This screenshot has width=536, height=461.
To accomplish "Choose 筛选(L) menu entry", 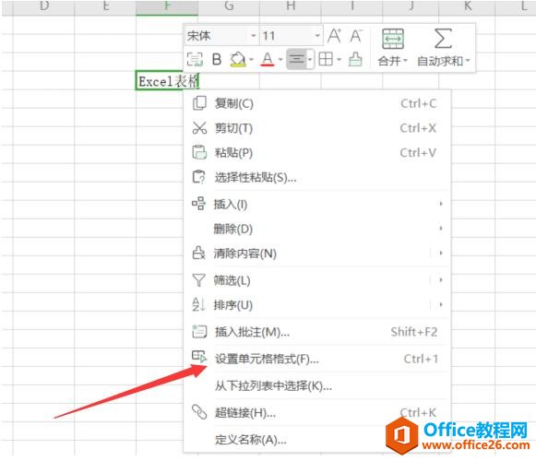I will point(316,280).
